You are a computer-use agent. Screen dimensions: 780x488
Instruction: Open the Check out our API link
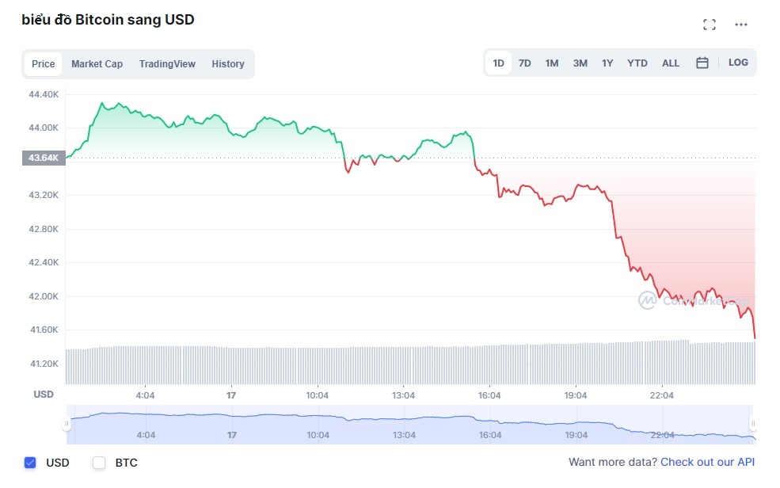(x=706, y=462)
